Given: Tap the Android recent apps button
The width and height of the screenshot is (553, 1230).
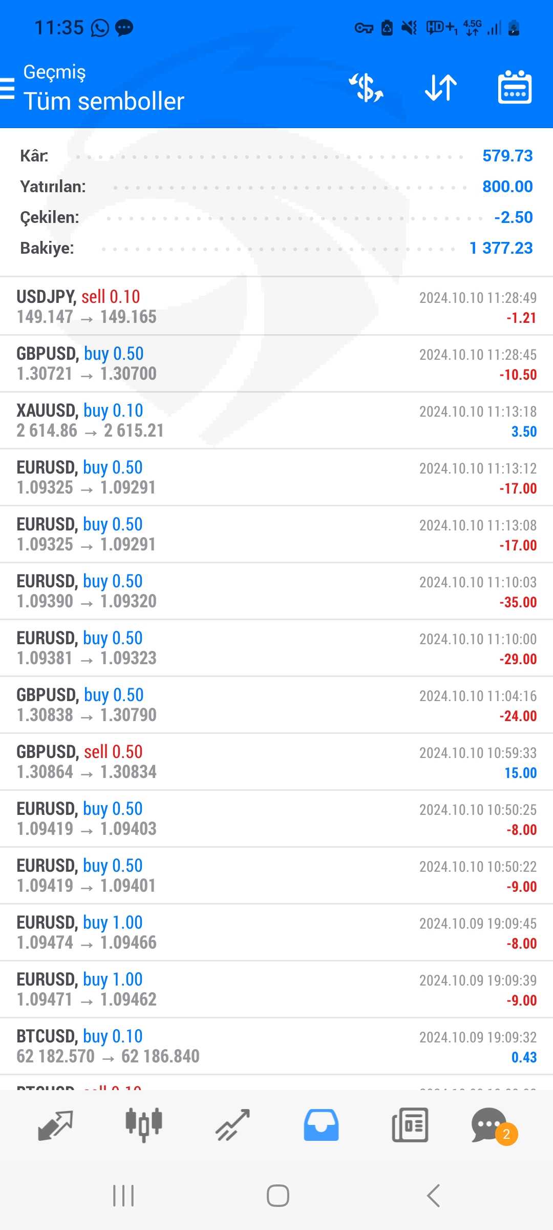Looking at the screenshot, I should [x=123, y=1196].
